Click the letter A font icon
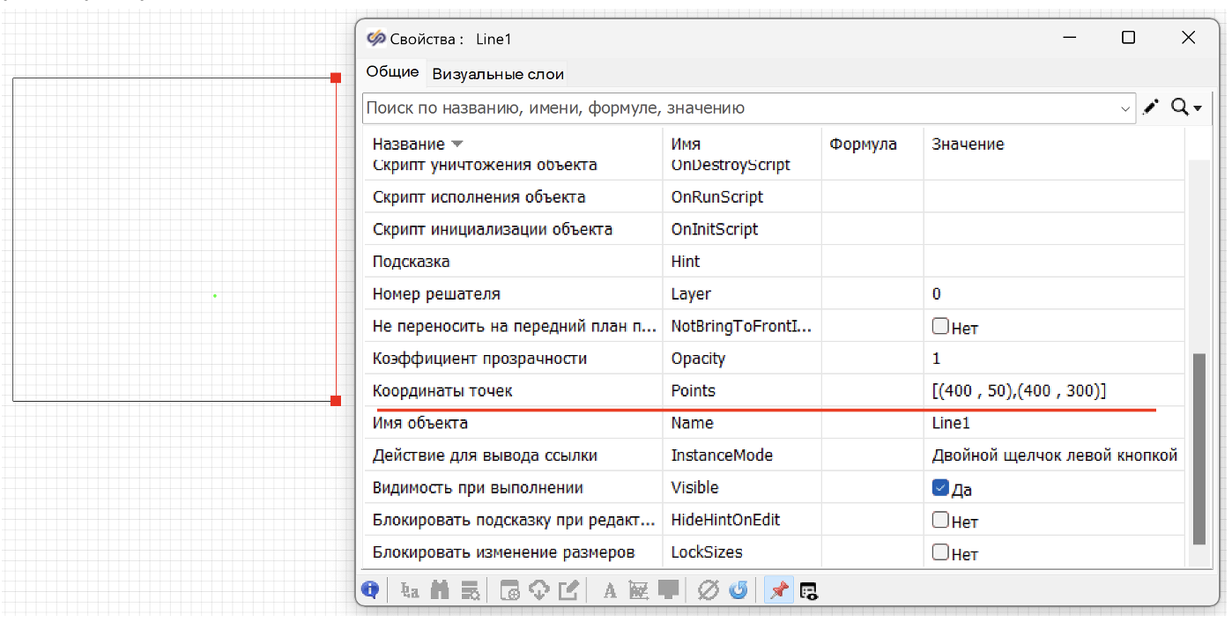This screenshot has height=622, width=1232. click(x=609, y=590)
